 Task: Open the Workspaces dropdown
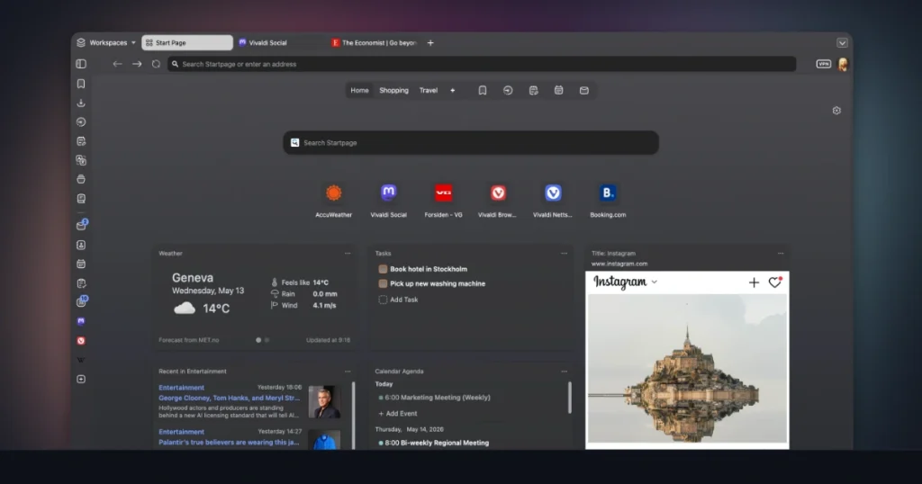(106, 43)
